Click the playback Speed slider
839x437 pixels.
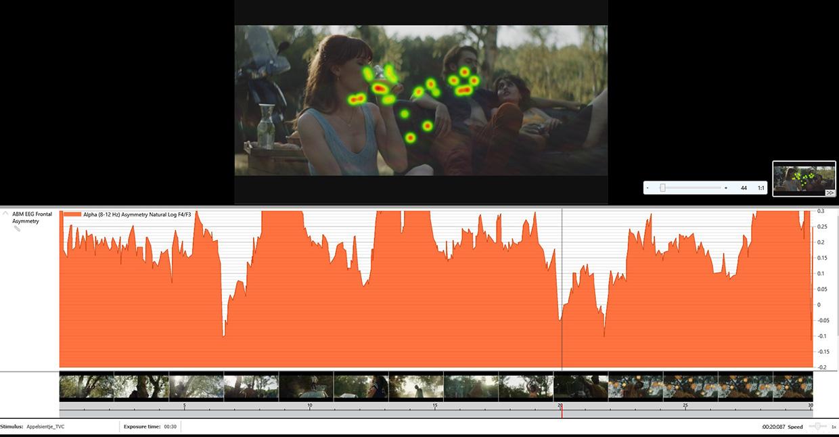tap(818, 426)
